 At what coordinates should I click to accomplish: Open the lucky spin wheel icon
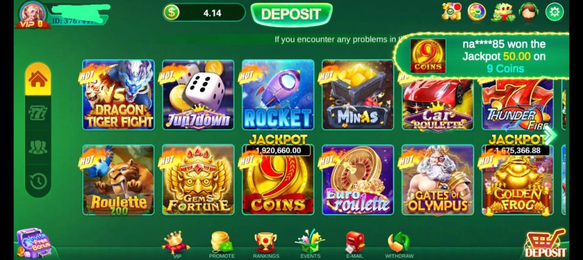tap(477, 12)
